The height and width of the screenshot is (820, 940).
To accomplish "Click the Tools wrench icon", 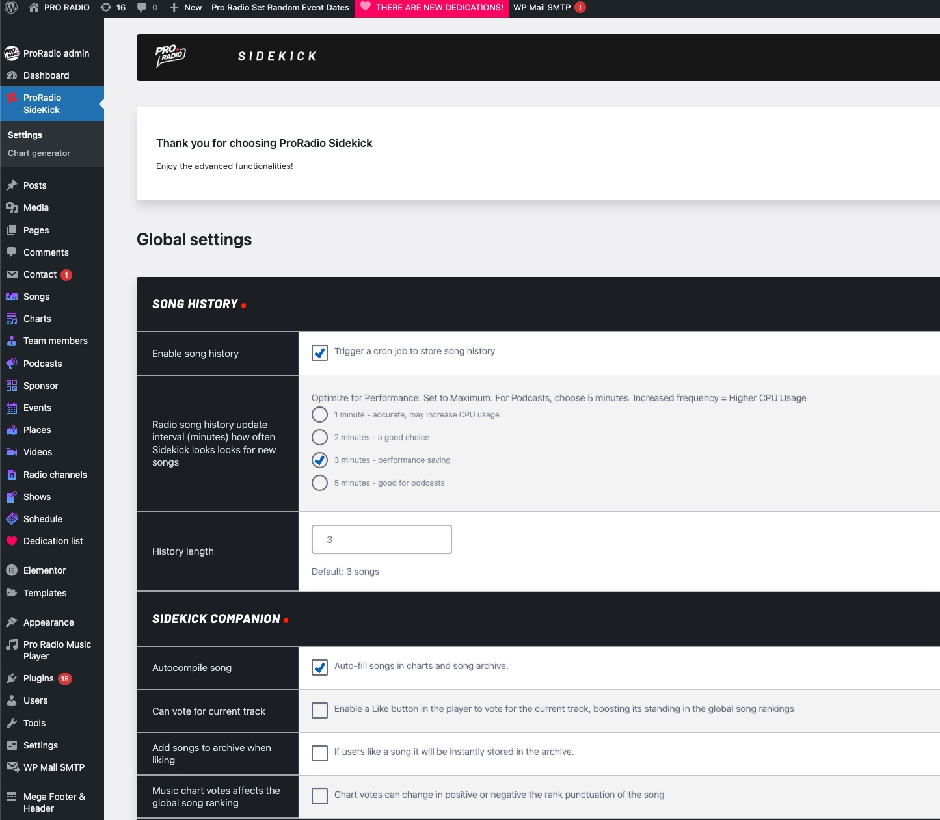I will (12, 723).
